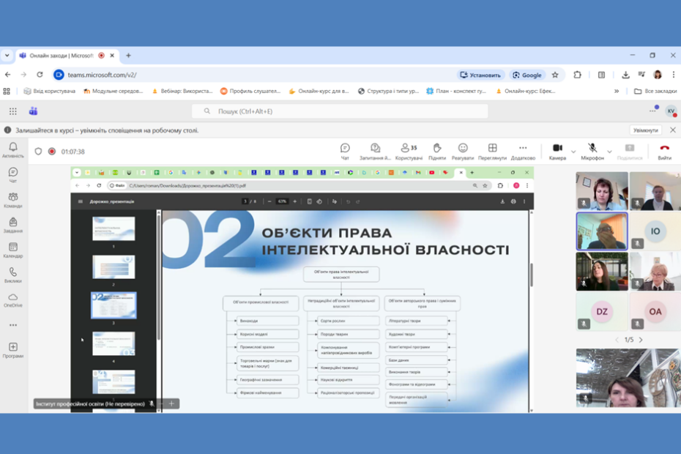Click the Увімкнути notifications button
The width and height of the screenshot is (681, 454).
click(645, 130)
